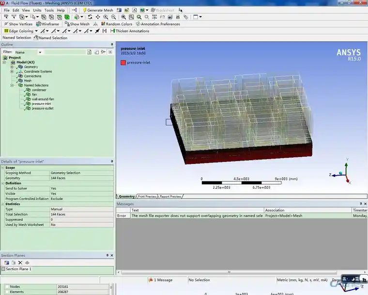
Task: Toggle the green Body selection filter
Action: click(67, 17)
